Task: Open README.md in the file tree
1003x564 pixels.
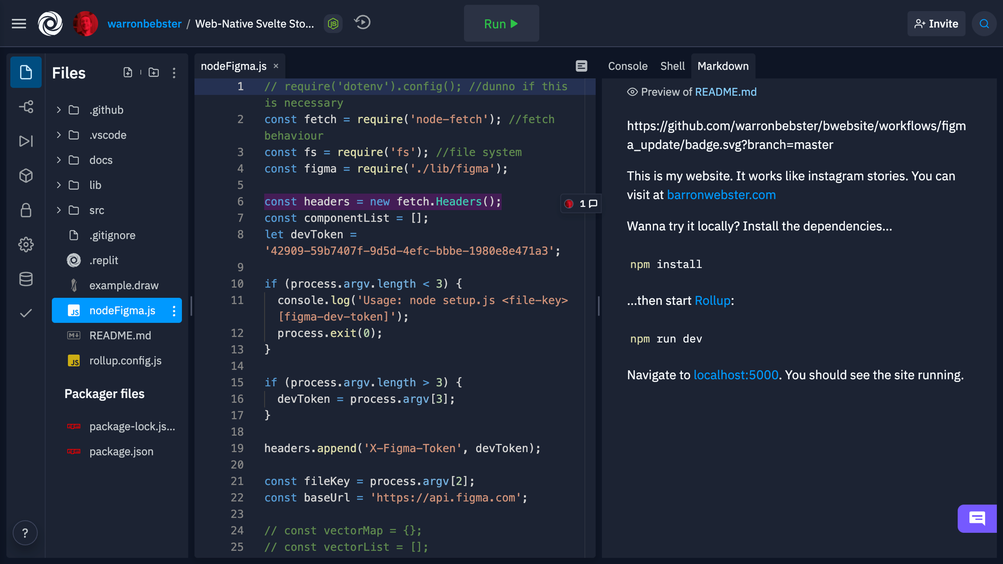Action: pyautogui.click(x=120, y=336)
